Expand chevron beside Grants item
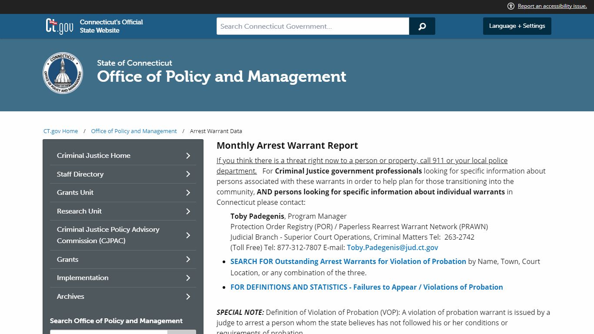The height and width of the screenshot is (334, 594). coord(188,259)
